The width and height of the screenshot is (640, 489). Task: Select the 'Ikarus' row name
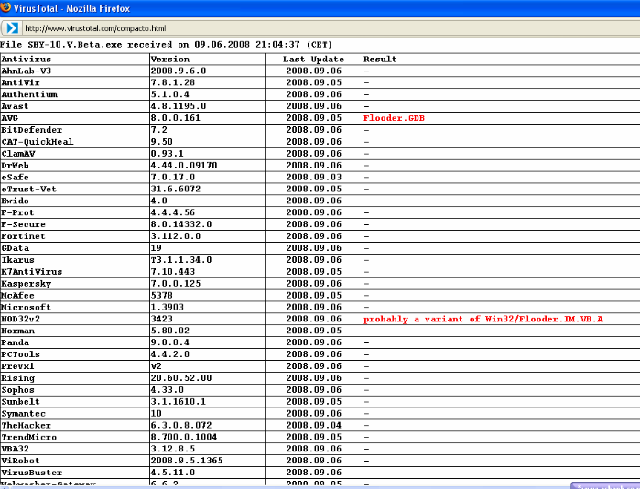[18, 260]
